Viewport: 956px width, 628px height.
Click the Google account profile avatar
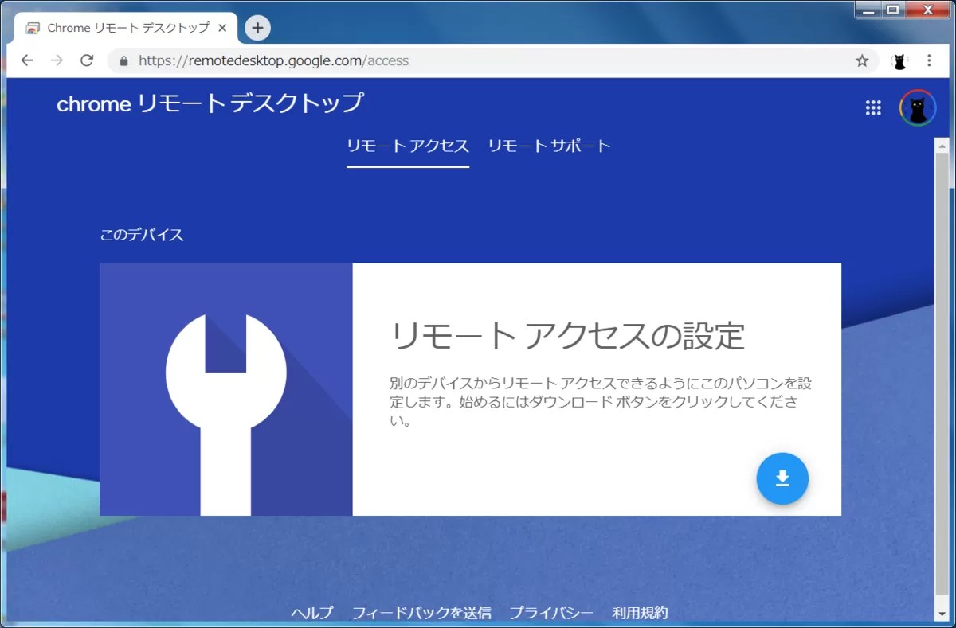click(x=917, y=107)
